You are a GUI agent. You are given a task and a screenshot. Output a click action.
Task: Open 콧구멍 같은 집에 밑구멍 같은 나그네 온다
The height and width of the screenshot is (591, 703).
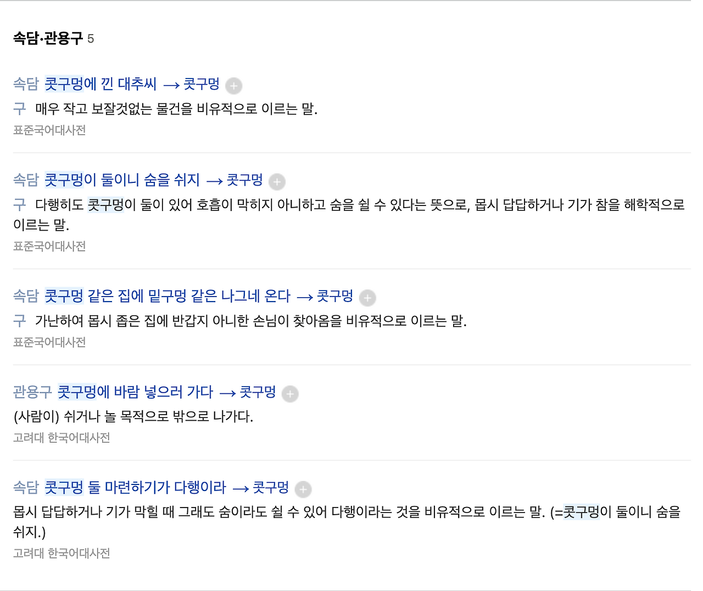(168, 296)
